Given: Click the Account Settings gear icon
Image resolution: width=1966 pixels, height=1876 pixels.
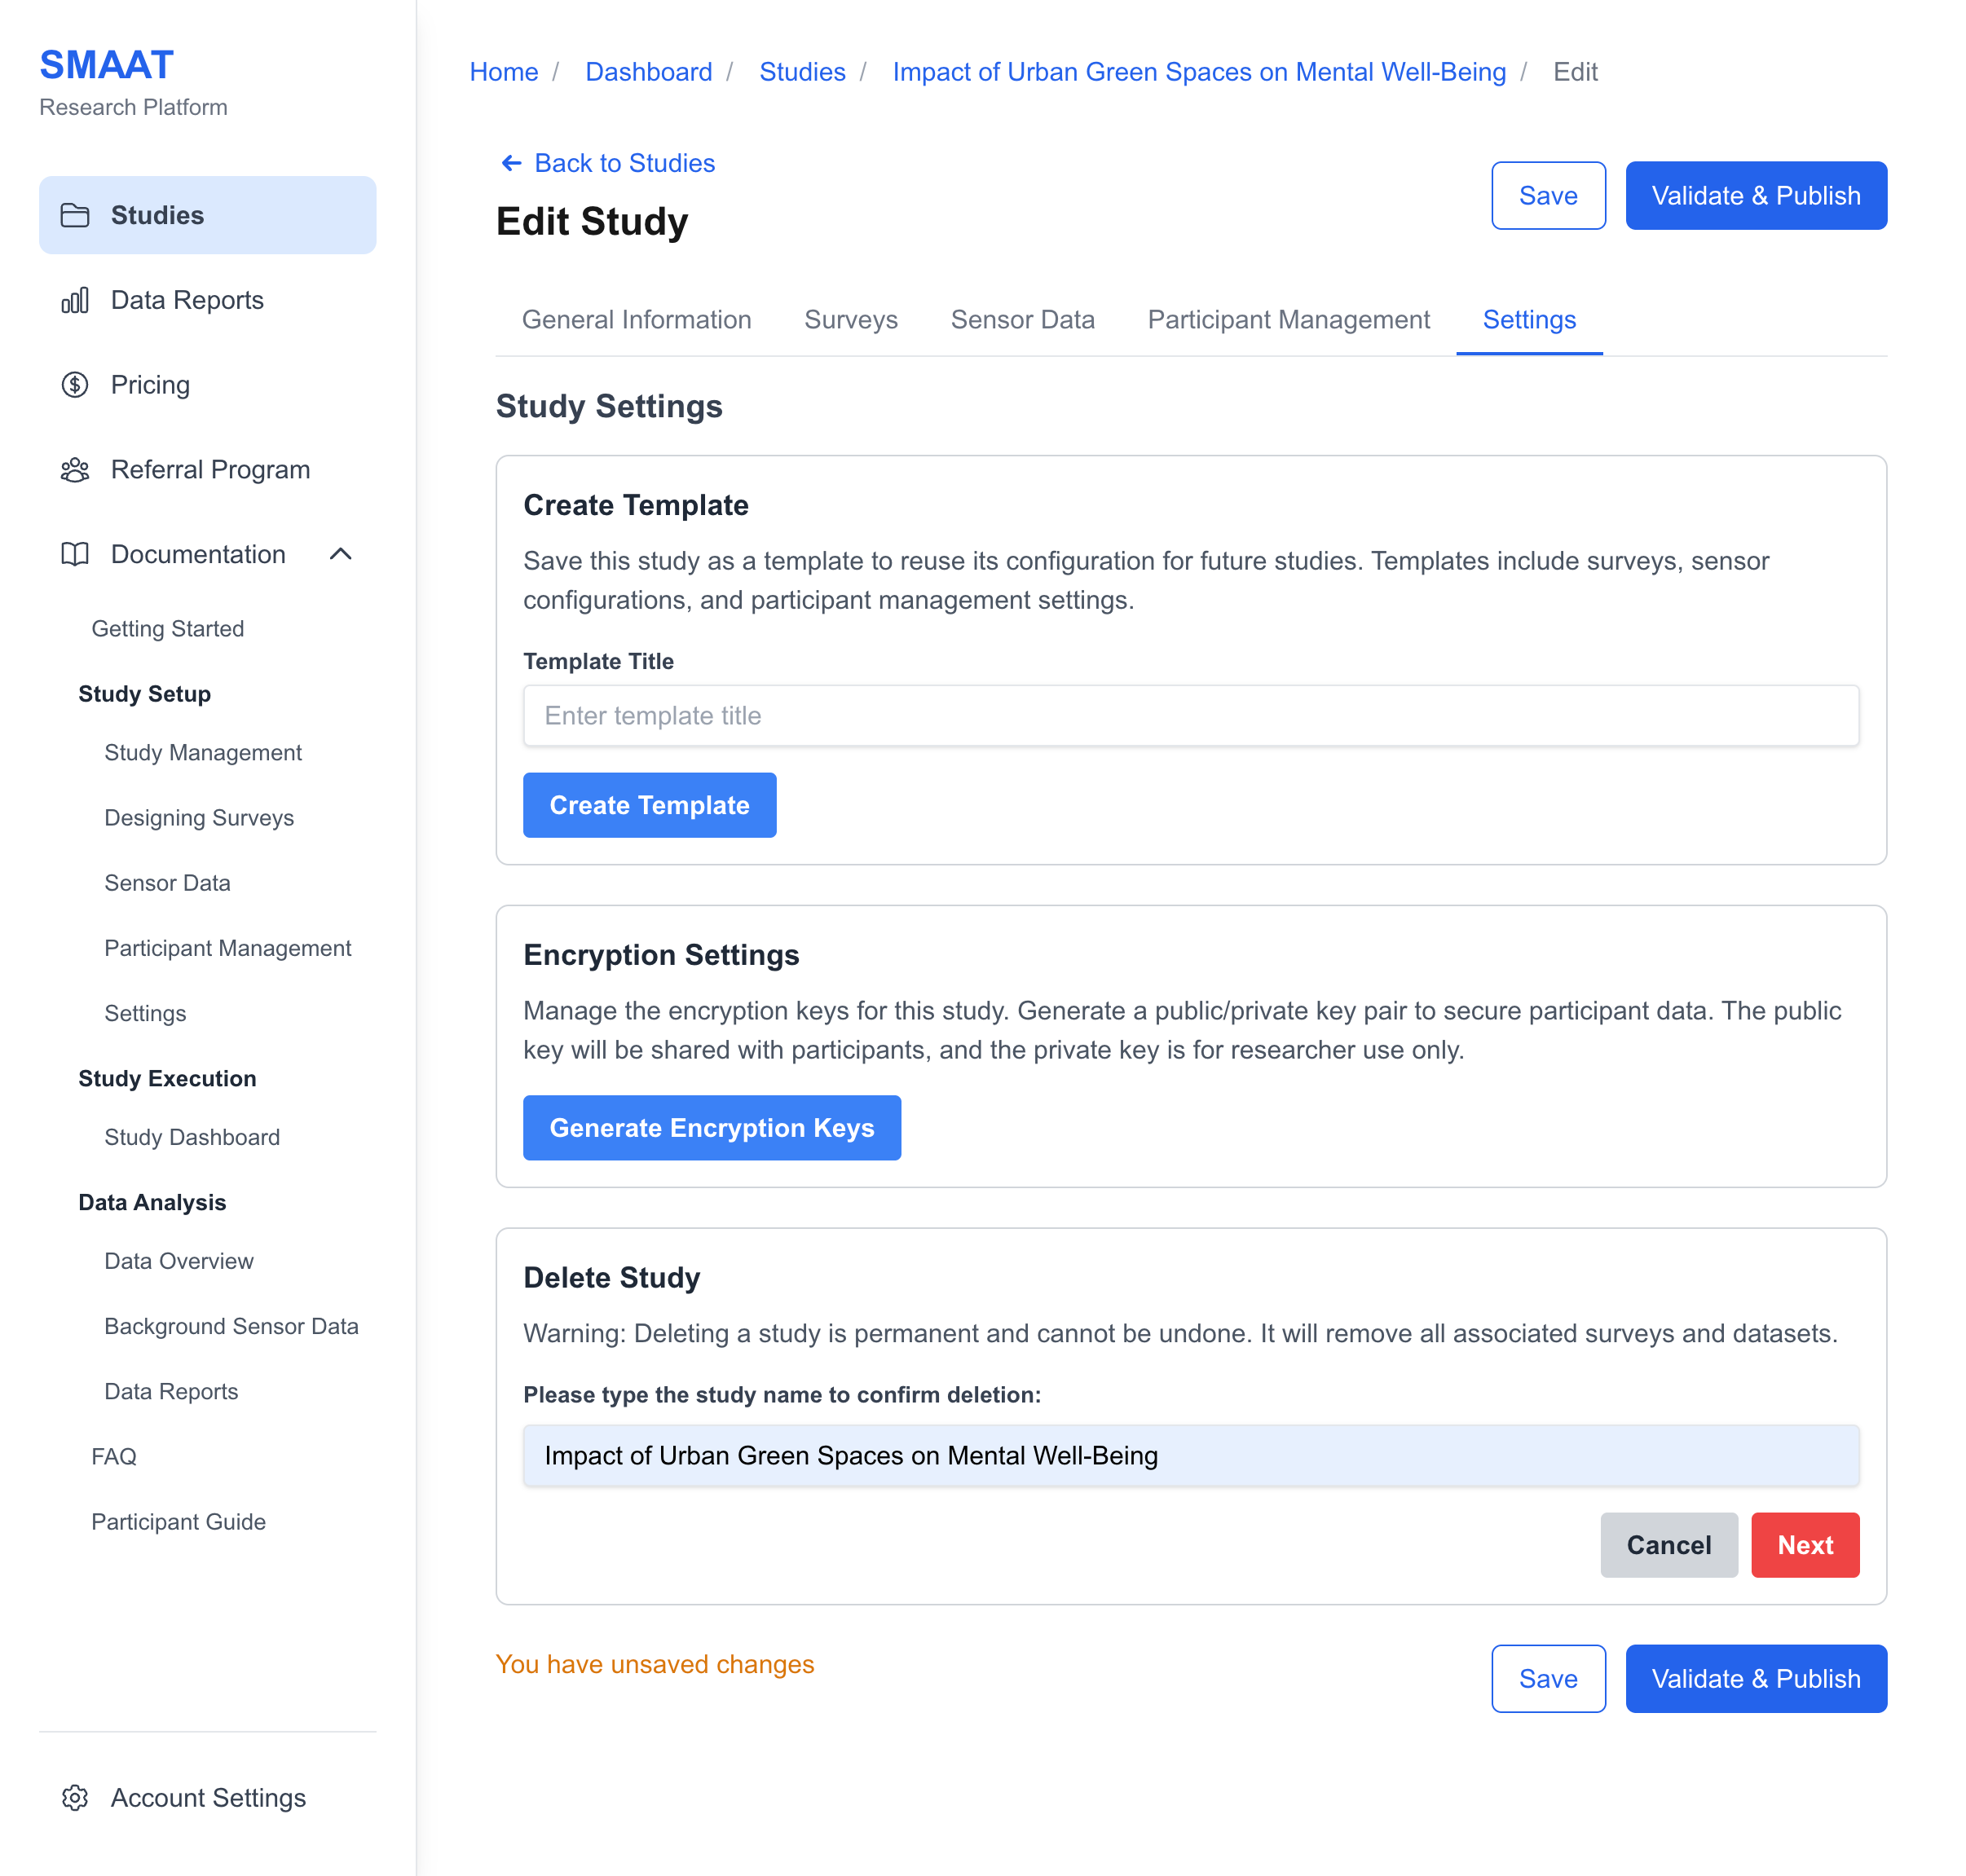Looking at the screenshot, I should 75,1798.
